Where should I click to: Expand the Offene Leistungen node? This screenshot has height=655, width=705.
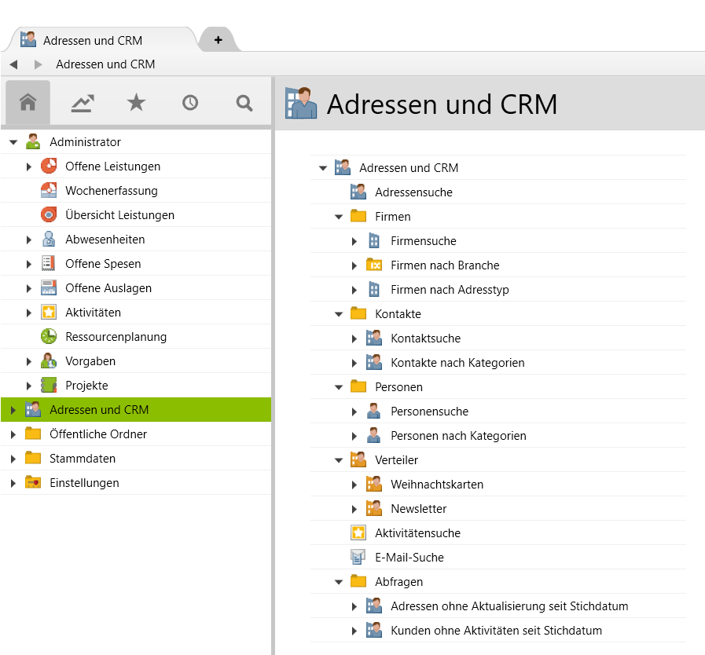[29, 166]
